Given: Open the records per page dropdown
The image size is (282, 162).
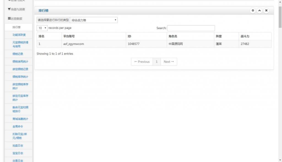Looking at the screenshot, I should coord(42,28).
